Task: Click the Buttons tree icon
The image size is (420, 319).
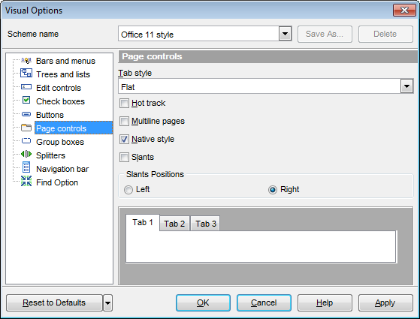Action: tap(26, 114)
